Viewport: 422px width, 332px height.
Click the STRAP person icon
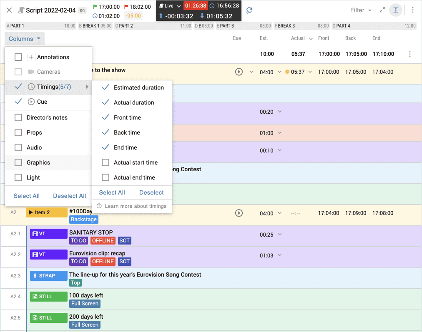35,276
